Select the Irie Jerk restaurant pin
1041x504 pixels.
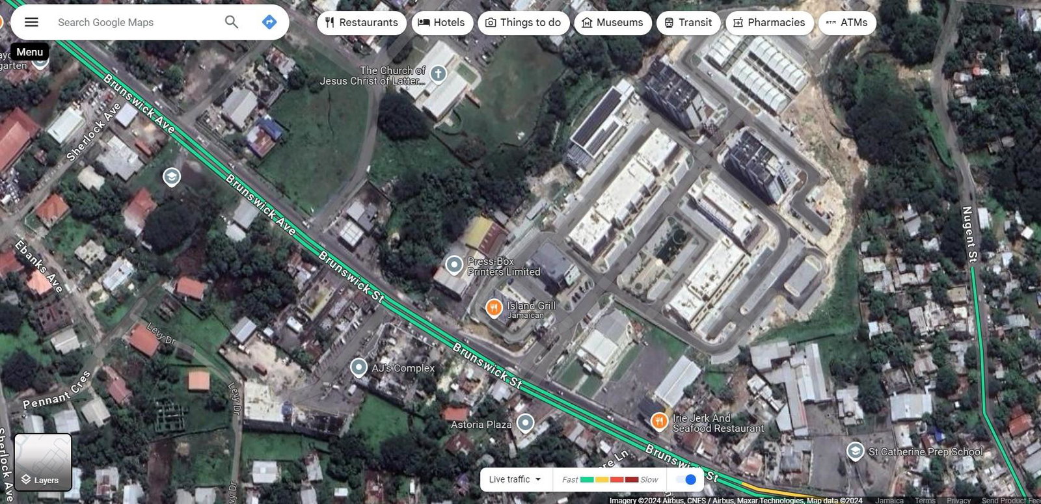tap(660, 421)
